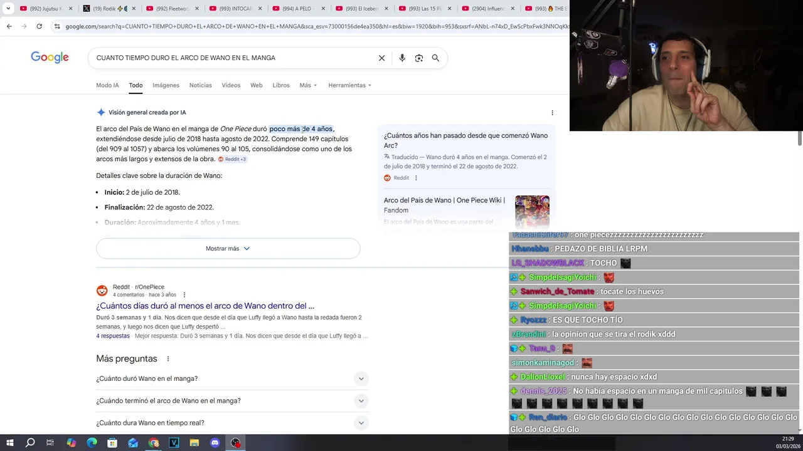Image resolution: width=803 pixels, height=451 pixels.
Task: Select the Videos results tab
Action: pos(231,85)
